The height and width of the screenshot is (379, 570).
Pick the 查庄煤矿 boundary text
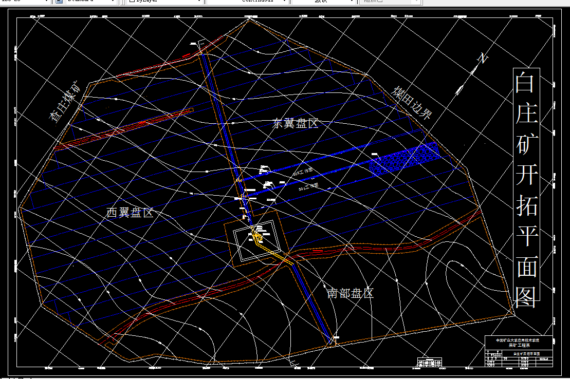click(x=65, y=102)
